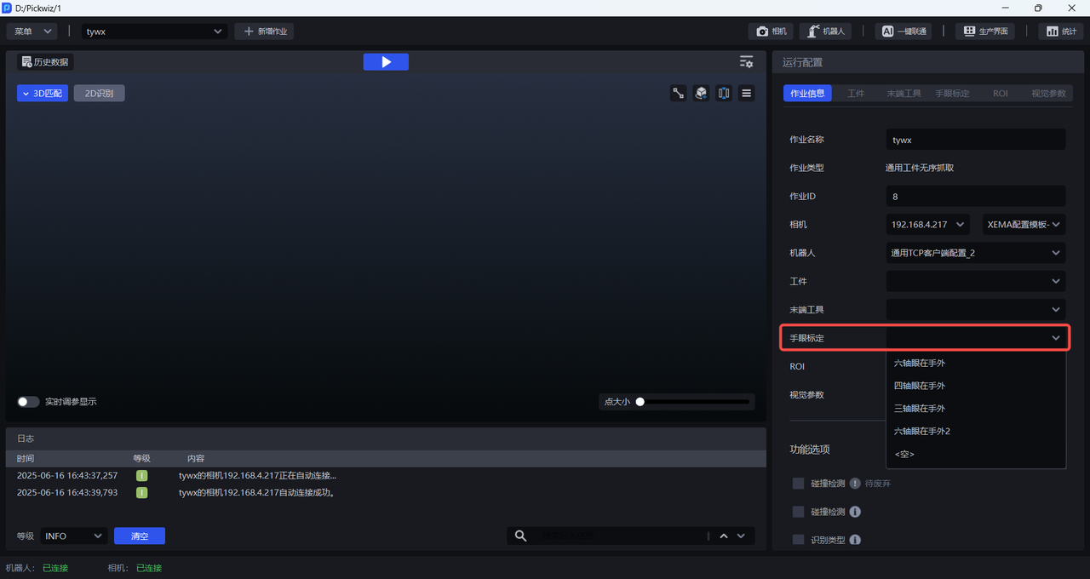Open the 菜单 menu
Image resolution: width=1090 pixels, height=579 pixels.
(x=32, y=32)
